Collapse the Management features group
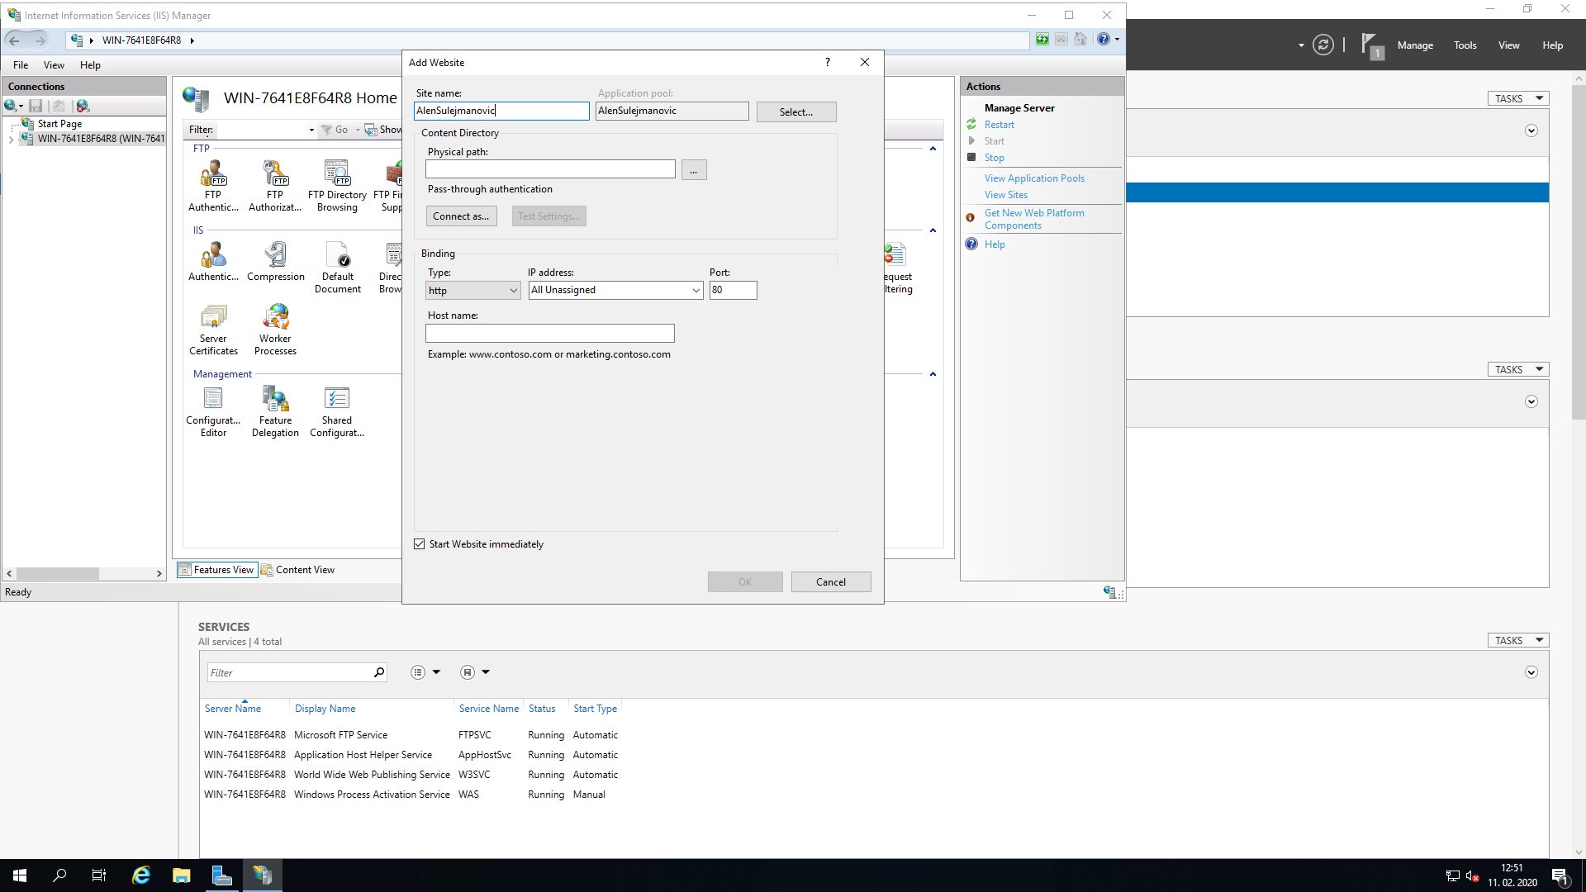The width and height of the screenshot is (1586, 892). pyautogui.click(x=933, y=374)
